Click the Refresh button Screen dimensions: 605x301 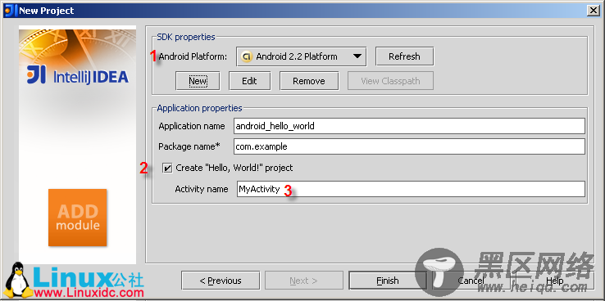[404, 56]
